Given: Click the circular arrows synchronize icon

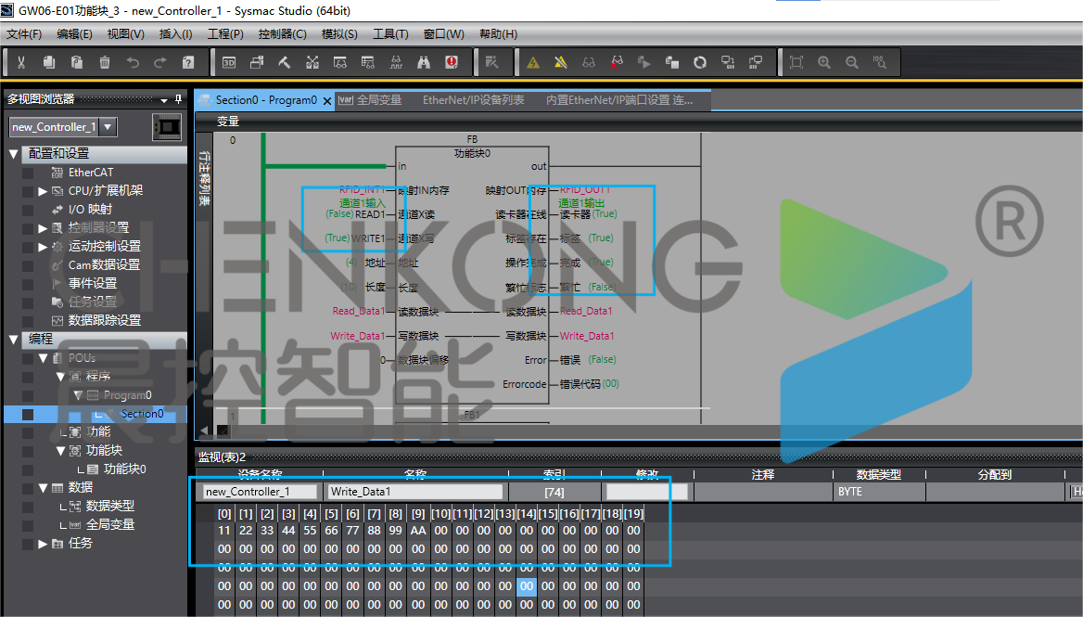Looking at the screenshot, I should (x=700, y=62).
